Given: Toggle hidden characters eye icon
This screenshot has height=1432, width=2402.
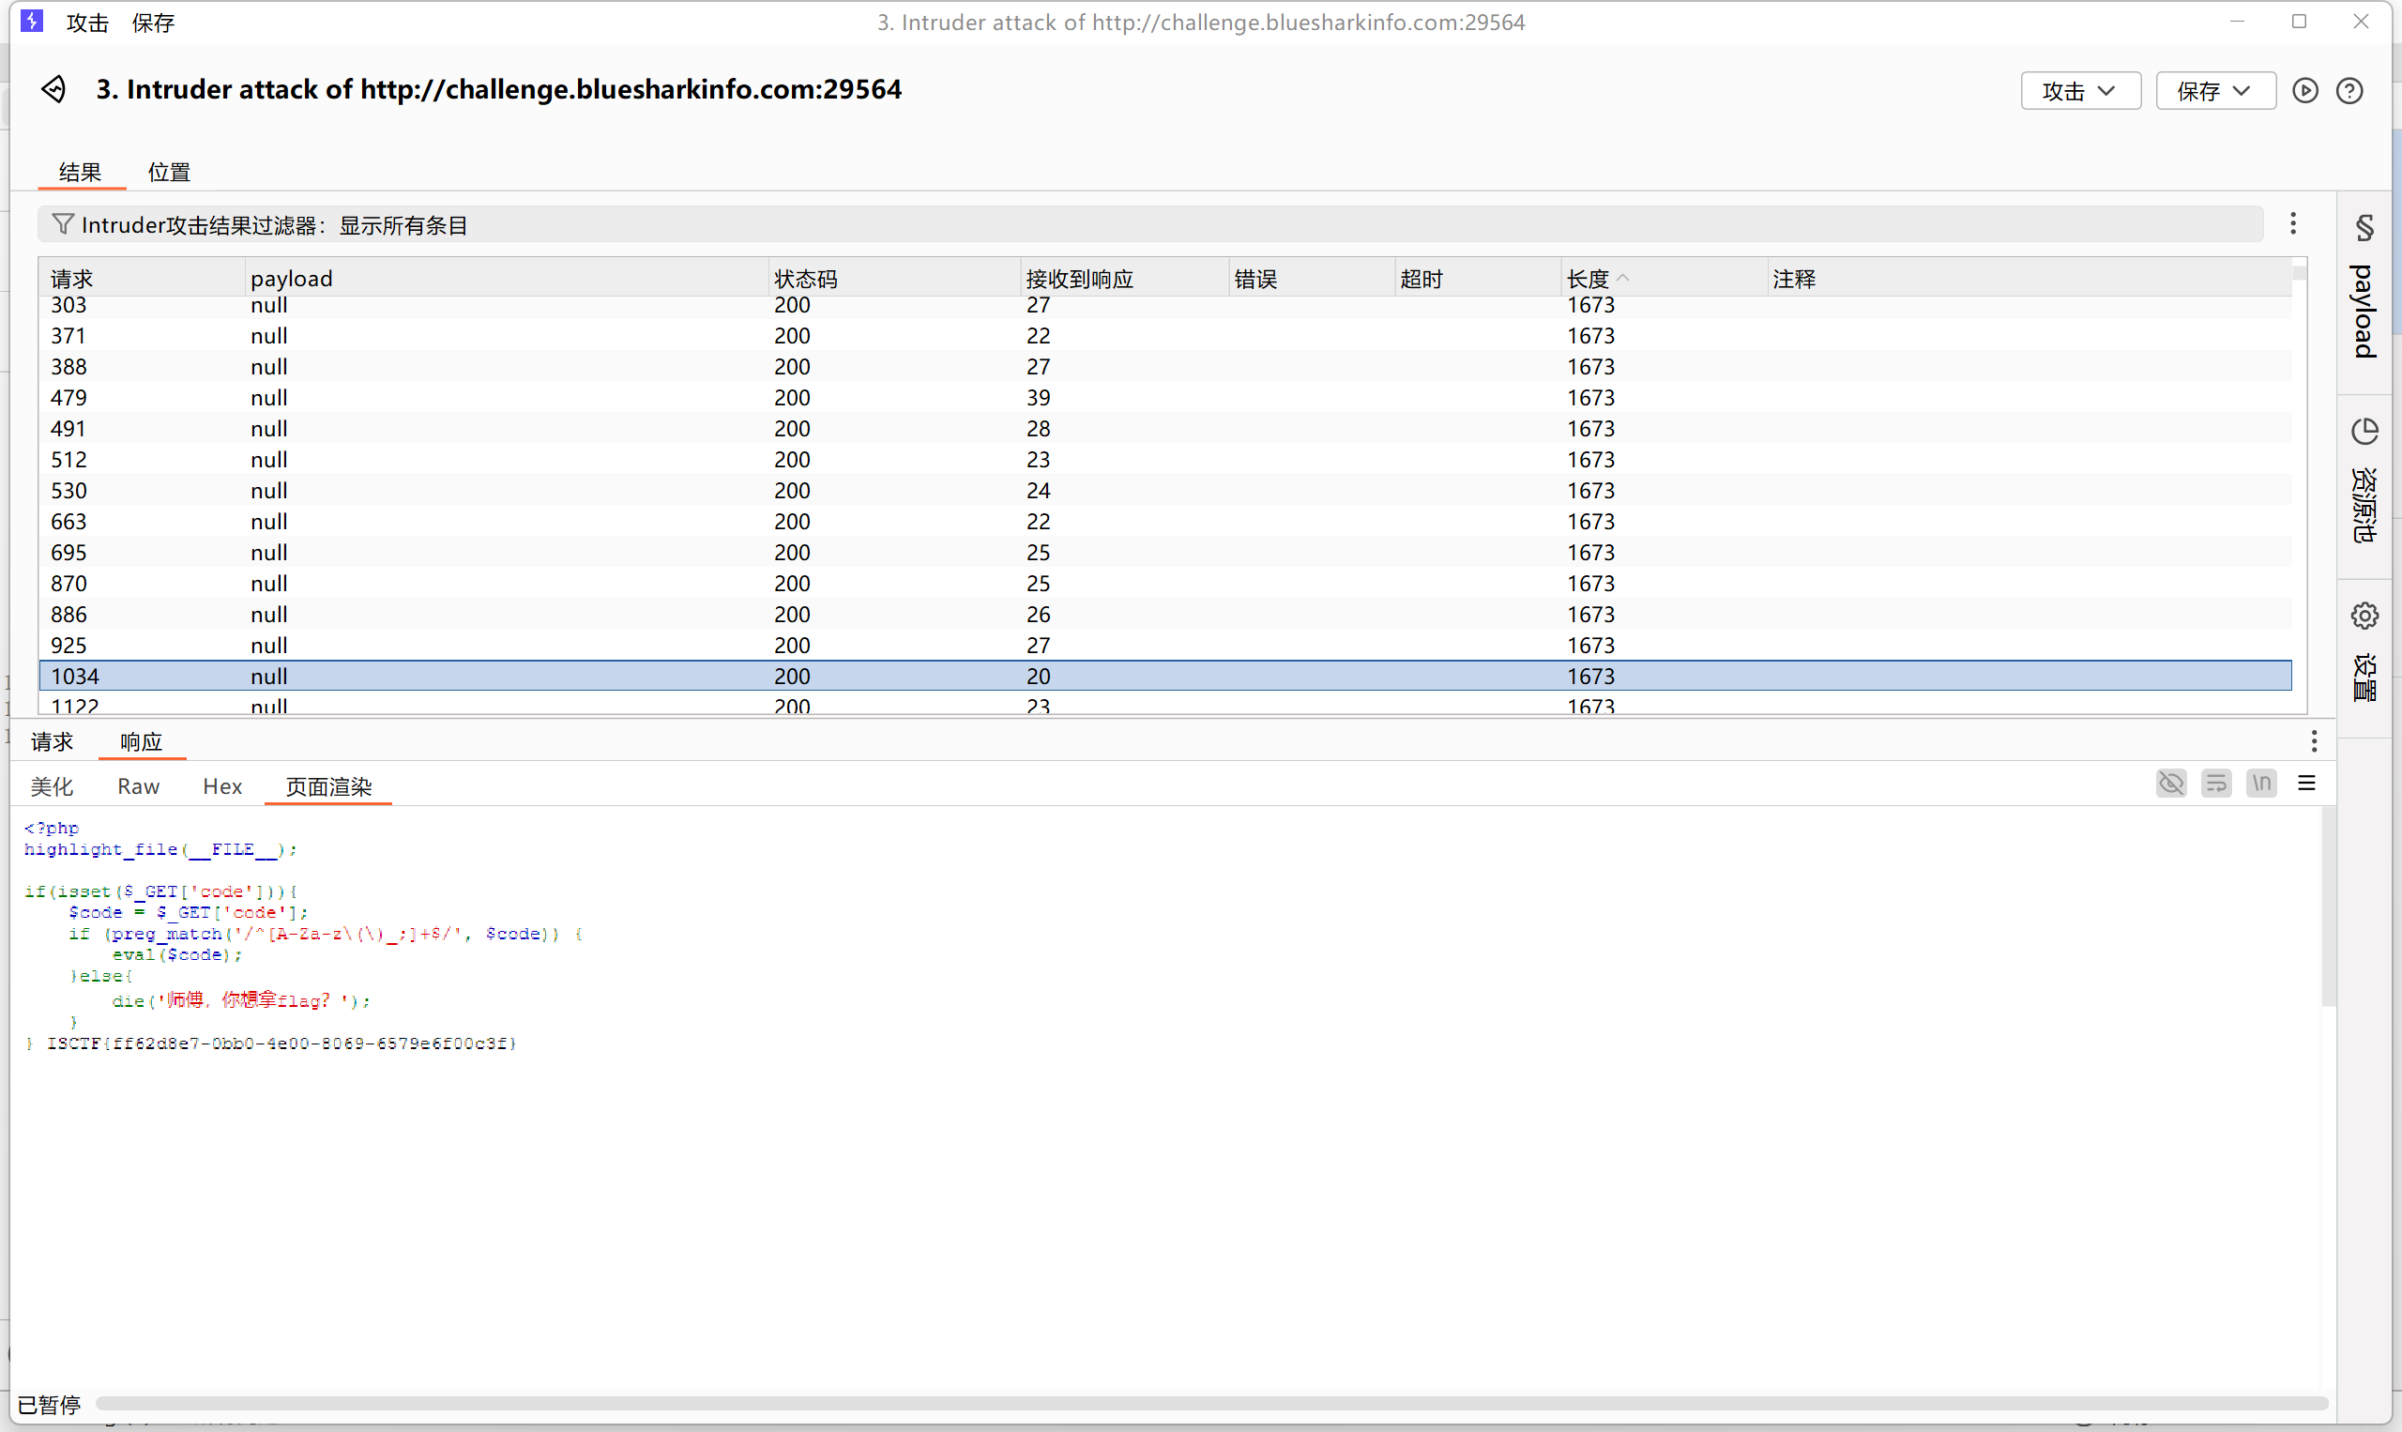Looking at the screenshot, I should tap(2170, 783).
